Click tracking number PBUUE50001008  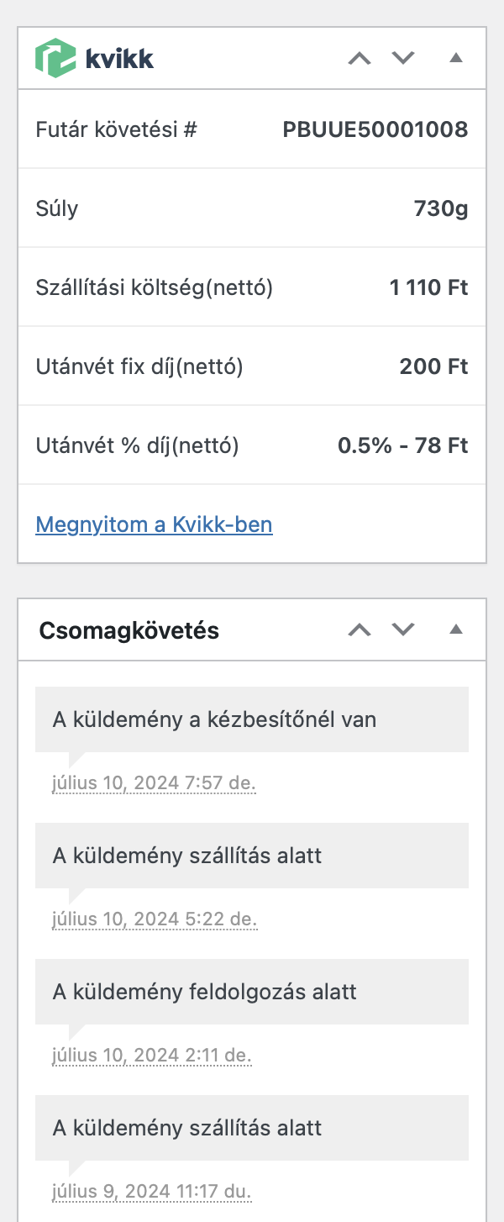pyautogui.click(x=375, y=130)
